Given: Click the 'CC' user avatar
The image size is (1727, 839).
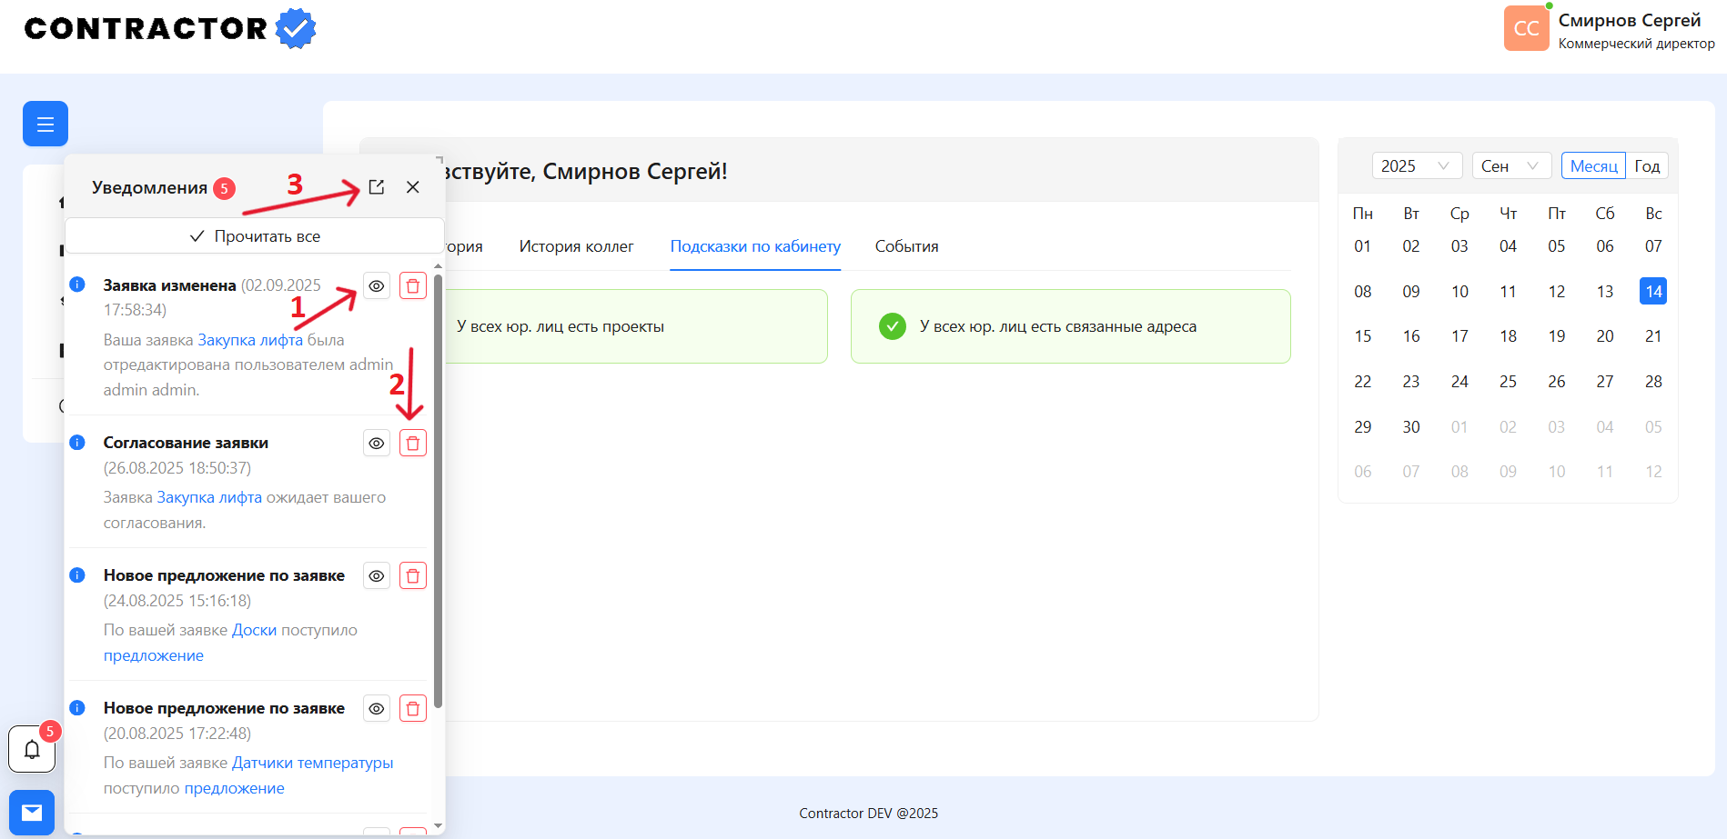Looking at the screenshot, I should pyautogui.click(x=1526, y=29).
